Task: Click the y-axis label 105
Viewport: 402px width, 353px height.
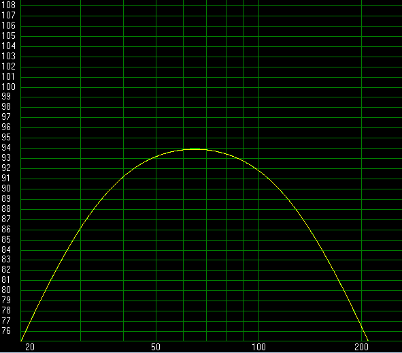Action: click(8, 35)
